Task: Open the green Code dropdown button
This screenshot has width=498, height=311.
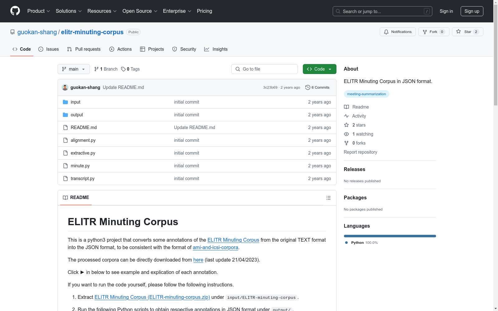Action: coord(319,69)
